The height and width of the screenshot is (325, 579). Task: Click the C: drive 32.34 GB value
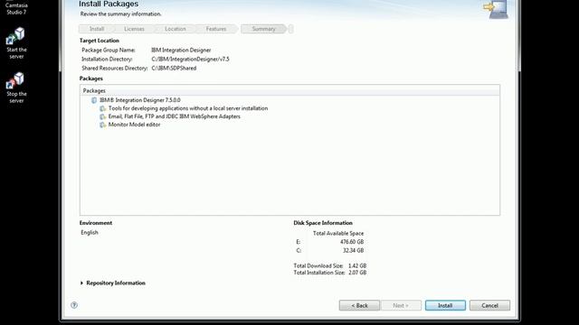tap(354, 250)
